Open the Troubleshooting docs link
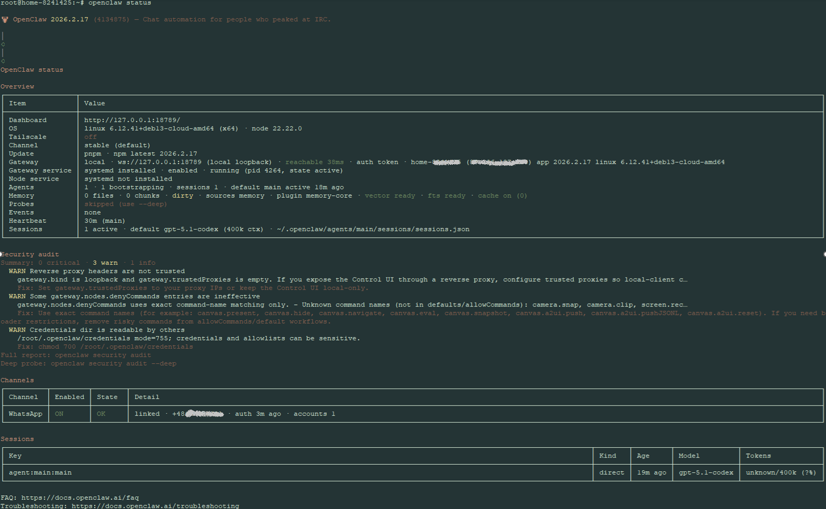826x509 pixels. 155,506
